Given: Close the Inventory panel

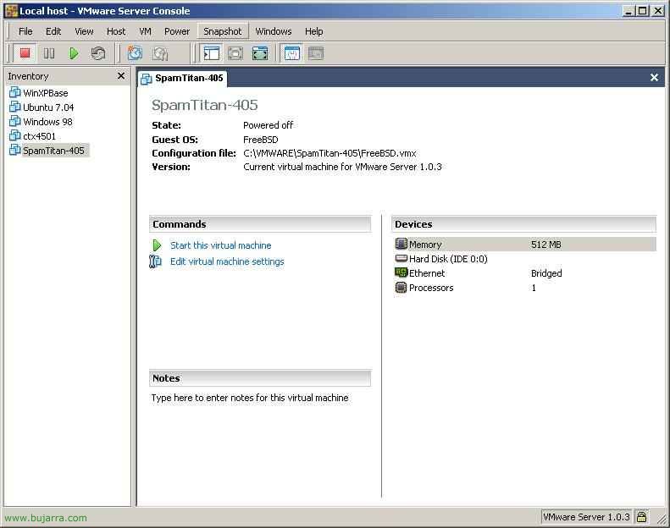Looking at the screenshot, I should point(121,75).
